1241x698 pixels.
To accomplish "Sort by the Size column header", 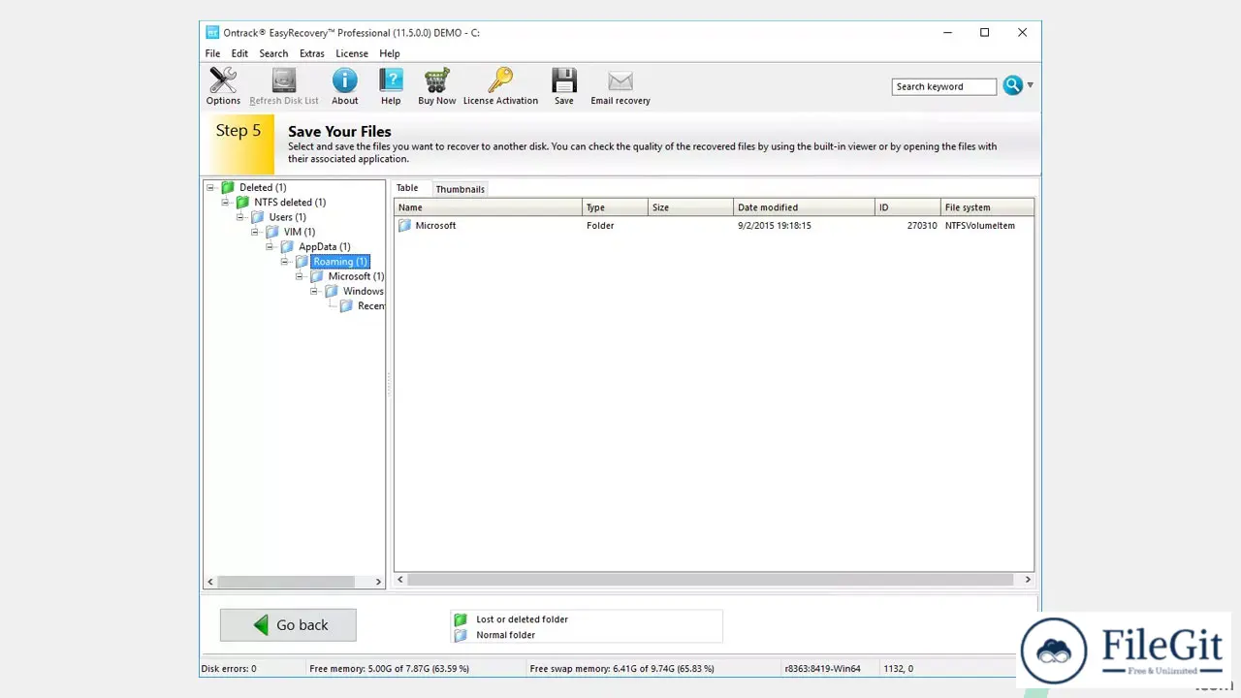I will [690, 207].
